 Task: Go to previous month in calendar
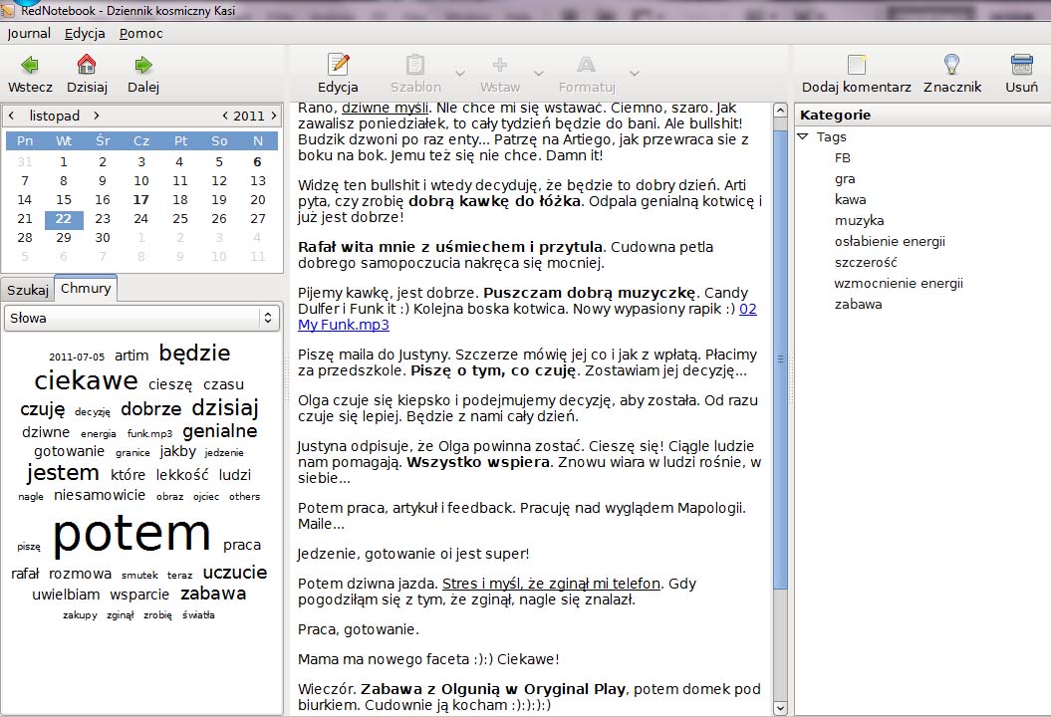11,117
